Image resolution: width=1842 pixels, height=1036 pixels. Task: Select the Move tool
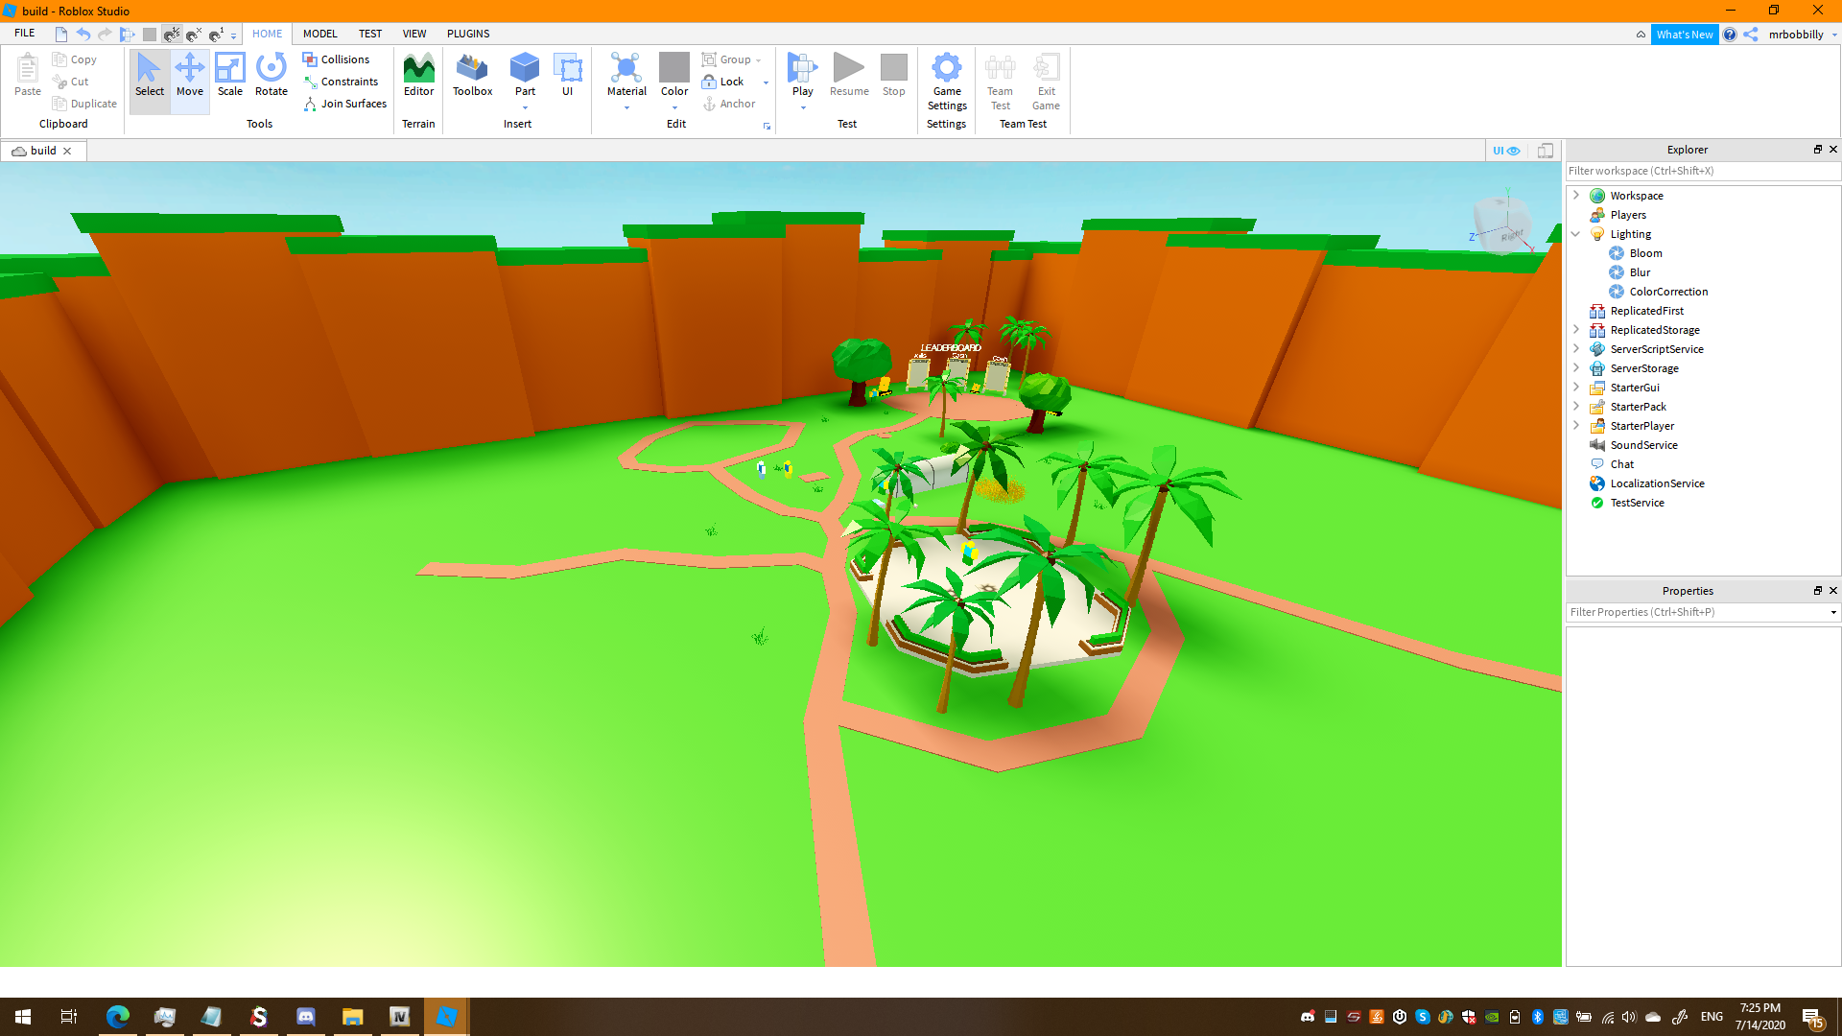[190, 75]
